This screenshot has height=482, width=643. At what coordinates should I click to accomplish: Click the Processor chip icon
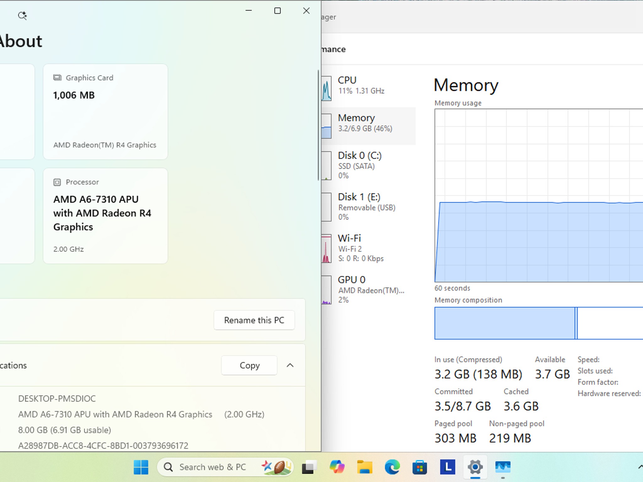tap(57, 182)
